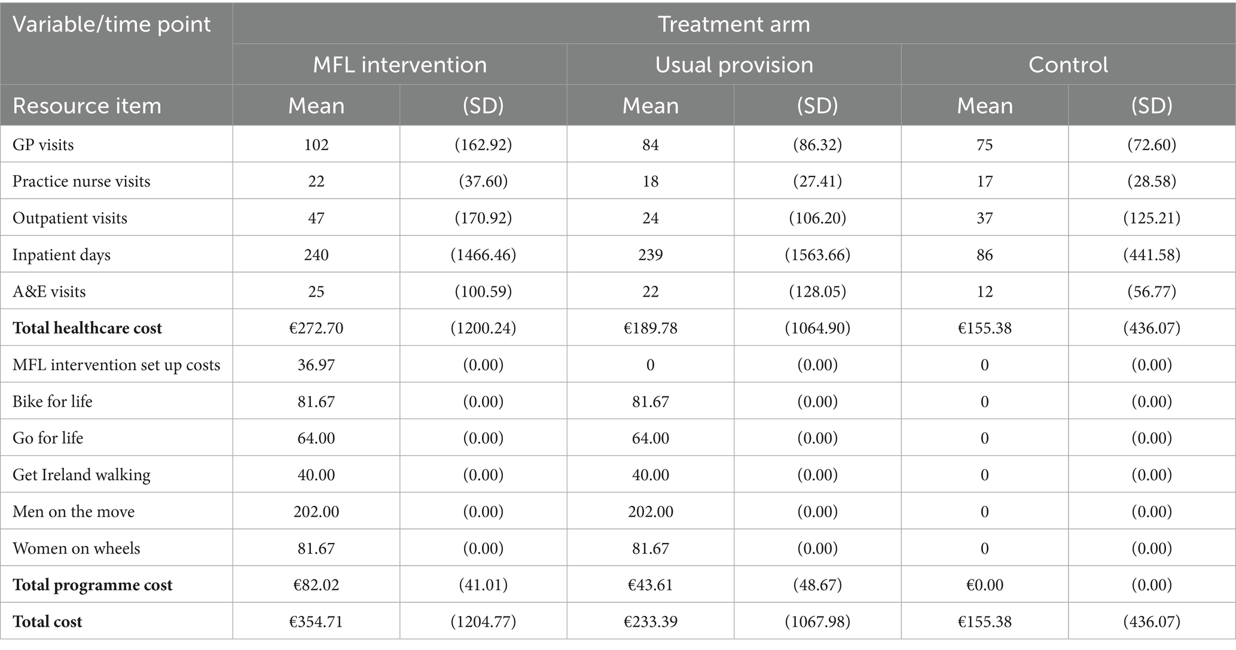Select the 'Inpatient days' row label
Image resolution: width=1236 pixels, height=650 pixels.
pyautogui.click(x=62, y=255)
